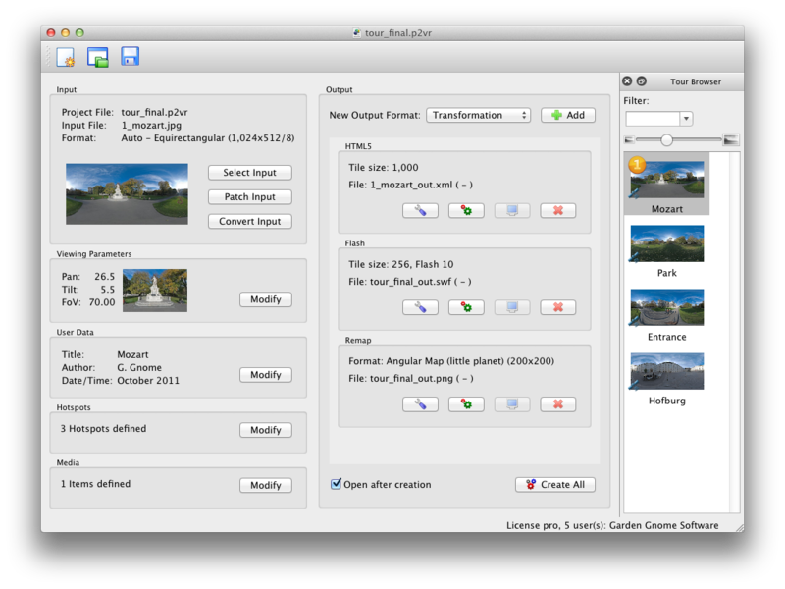This screenshot has width=785, height=589.
Task: Save the project with the floppy disk icon
Action: [130, 57]
